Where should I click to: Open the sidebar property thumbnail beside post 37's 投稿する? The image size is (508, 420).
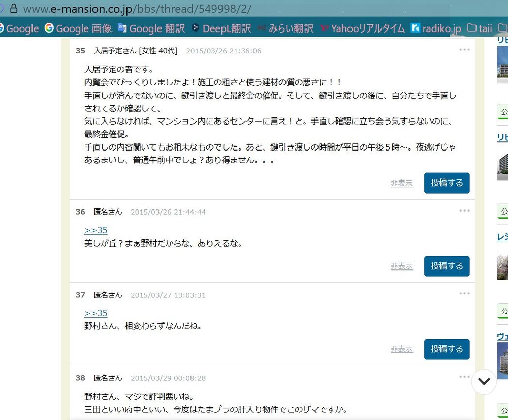tap(502, 361)
